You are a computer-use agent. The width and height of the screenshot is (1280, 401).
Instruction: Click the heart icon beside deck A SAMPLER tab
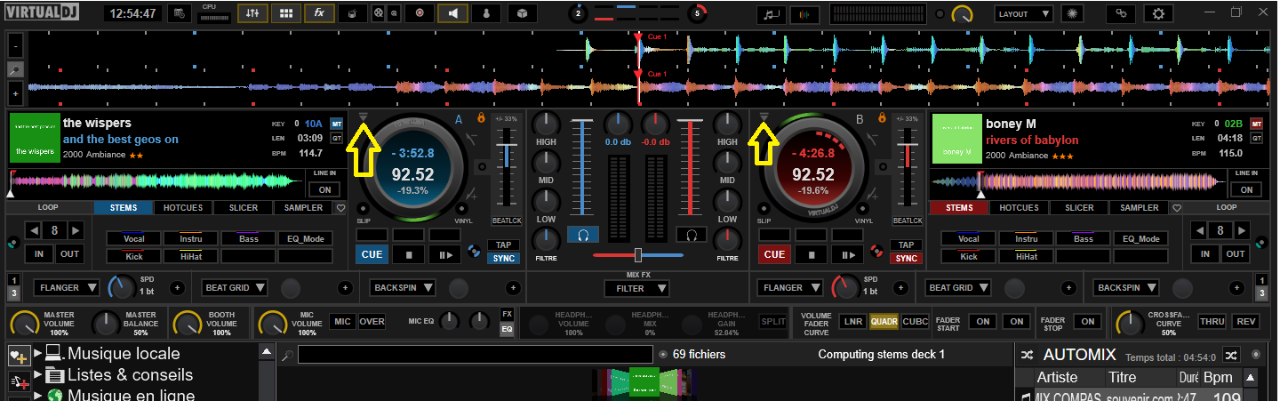[x=340, y=208]
